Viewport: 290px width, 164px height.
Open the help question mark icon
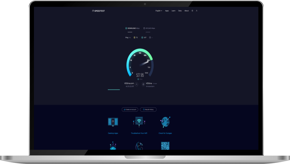tap(192, 11)
